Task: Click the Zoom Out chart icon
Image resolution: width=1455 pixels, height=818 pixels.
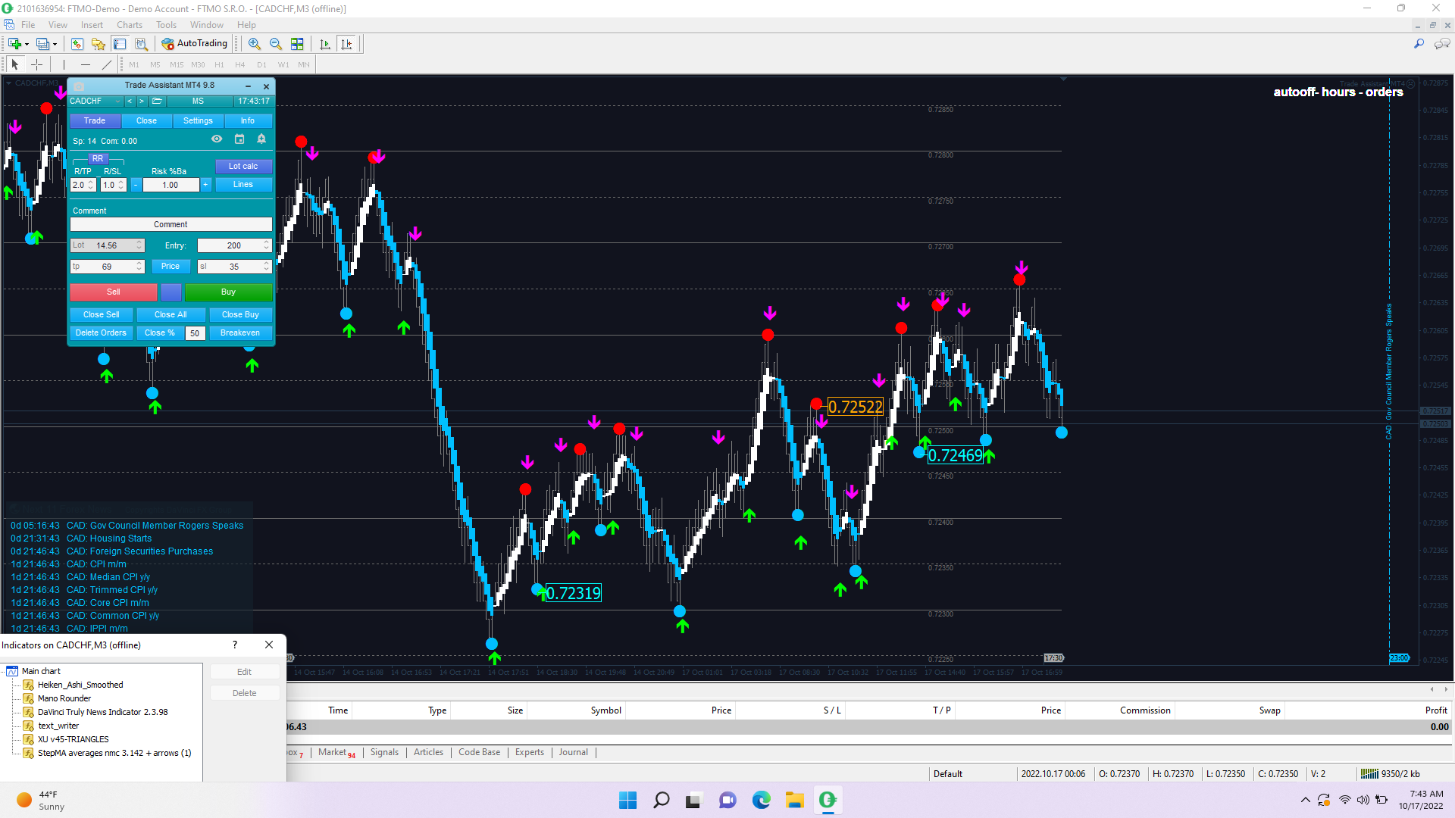Action: tap(276, 44)
